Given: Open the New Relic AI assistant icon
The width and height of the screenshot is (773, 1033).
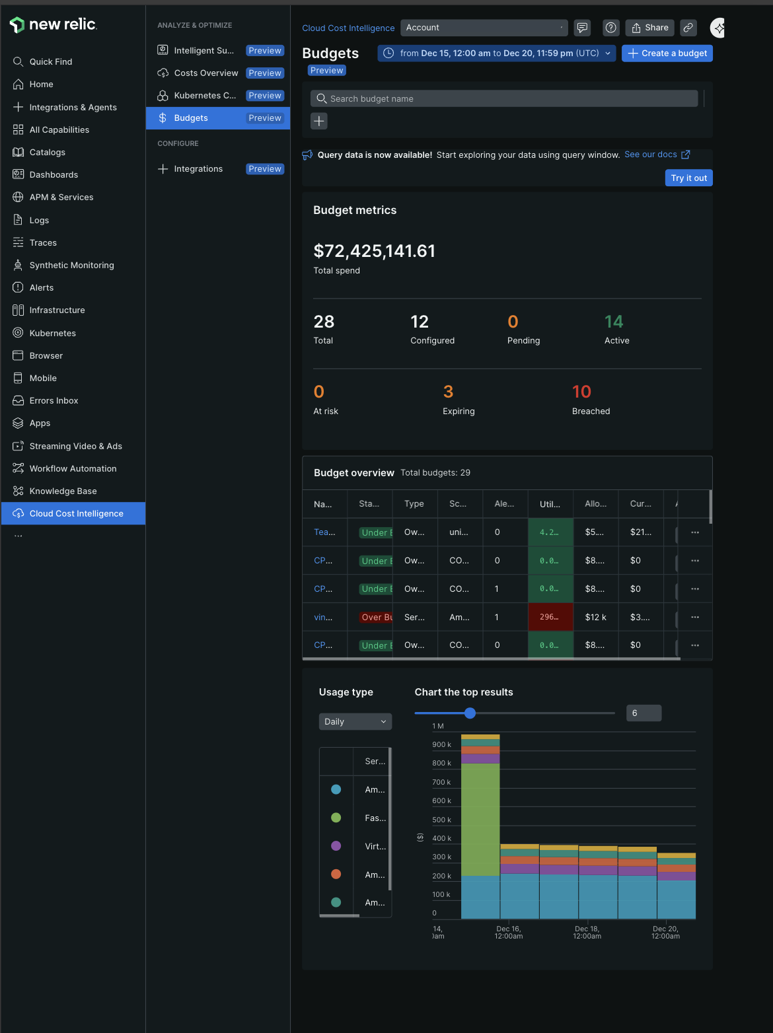Looking at the screenshot, I should pyautogui.click(x=718, y=28).
